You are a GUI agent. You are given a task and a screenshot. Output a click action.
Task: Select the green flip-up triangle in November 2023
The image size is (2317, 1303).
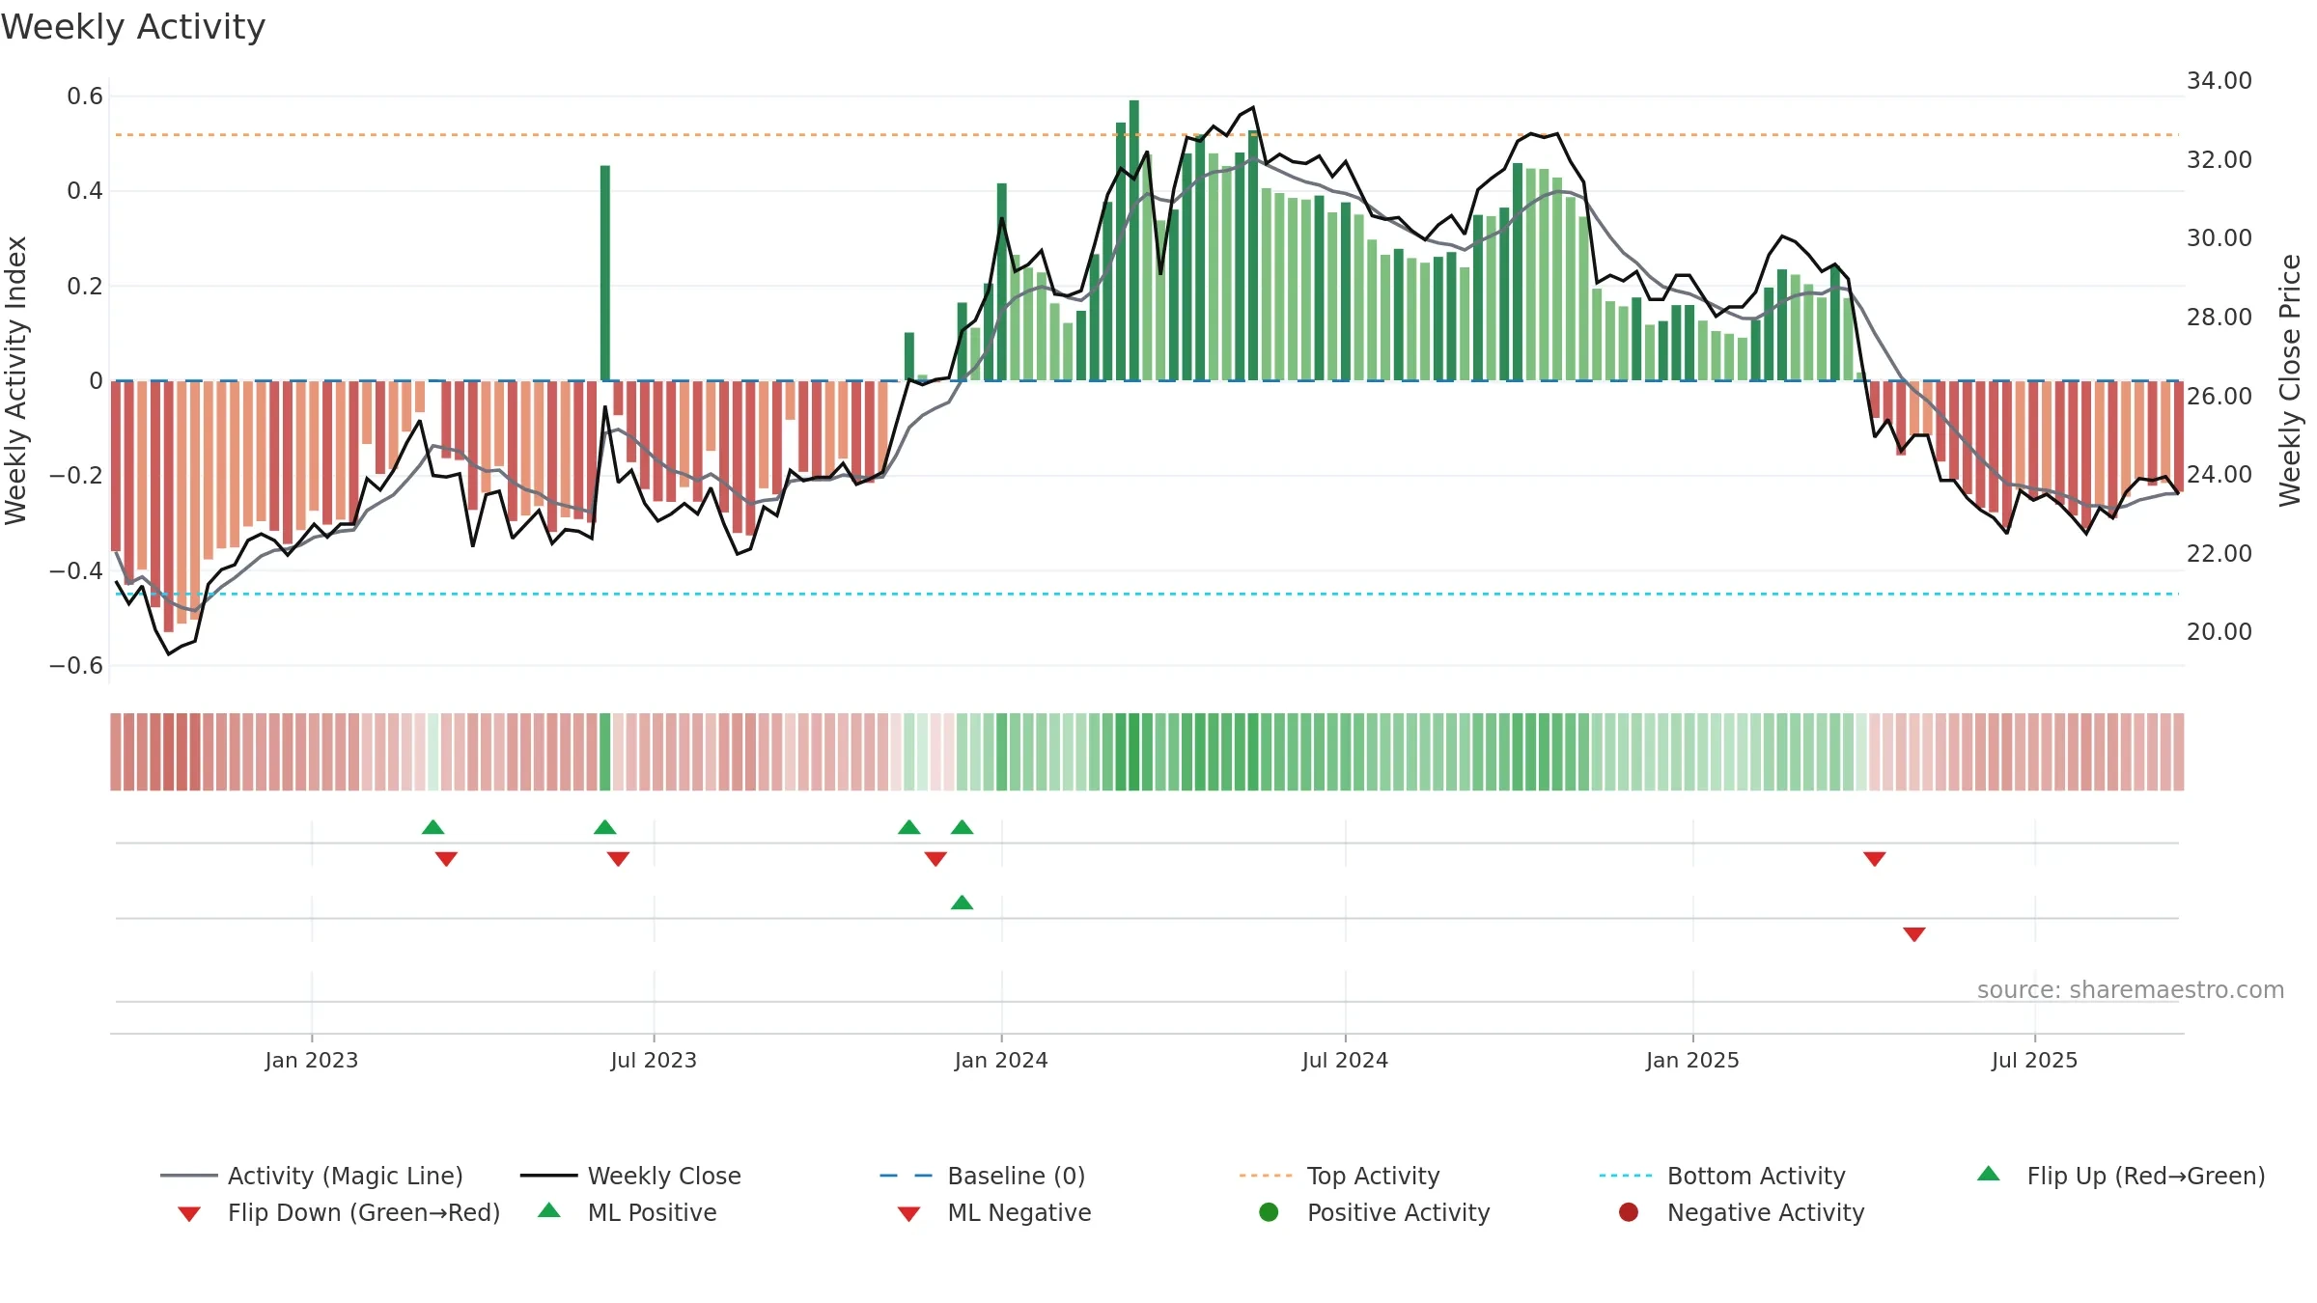pyautogui.click(x=909, y=827)
